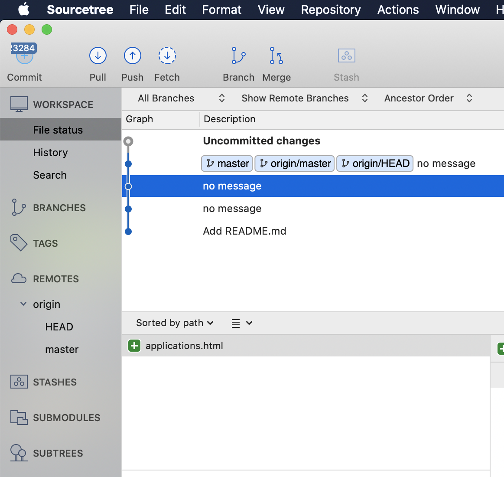Collapse the origin remote chevron
This screenshot has width=504, height=477.
pos(23,304)
